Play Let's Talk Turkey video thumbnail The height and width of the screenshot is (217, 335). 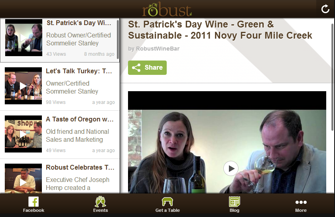(23, 86)
